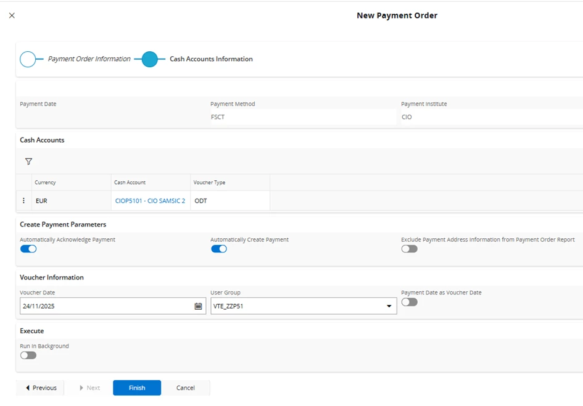Click the Payment Institute field CIO
The width and height of the screenshot is (583, 406).
coord(491,117)
